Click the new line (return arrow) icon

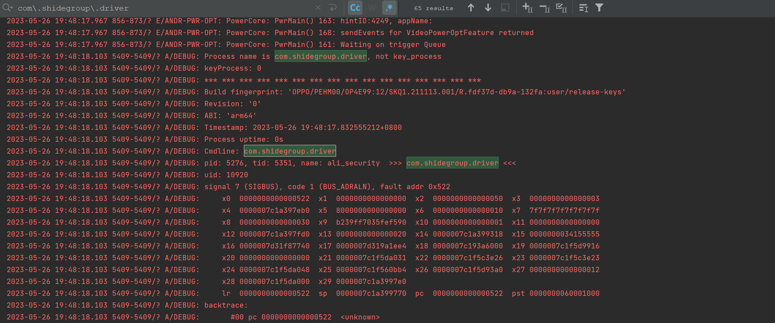[x=333, y=8]
